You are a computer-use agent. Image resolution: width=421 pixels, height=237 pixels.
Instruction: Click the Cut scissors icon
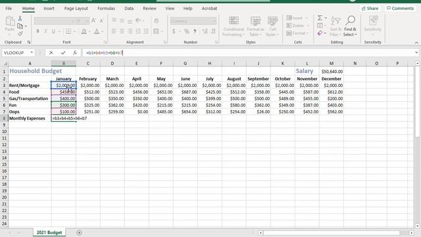point(20,18)
